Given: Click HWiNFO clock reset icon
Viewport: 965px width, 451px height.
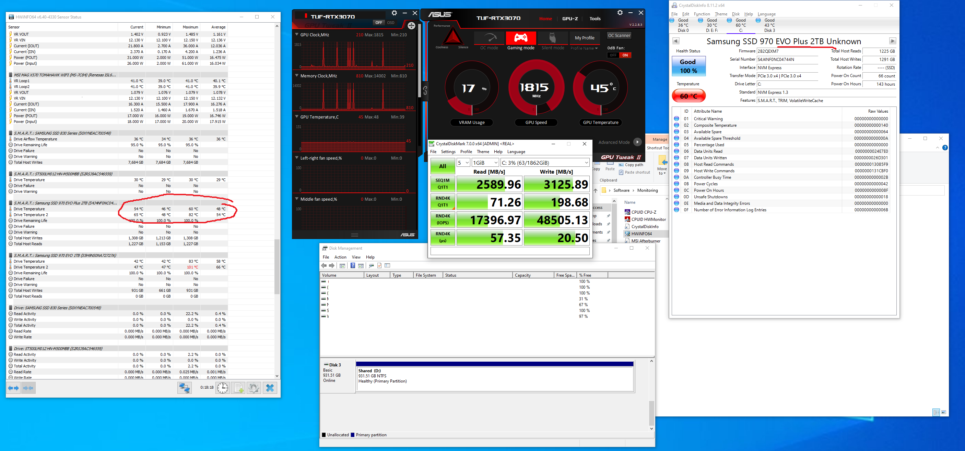Looking at the screenshot, I should (223, 388).
